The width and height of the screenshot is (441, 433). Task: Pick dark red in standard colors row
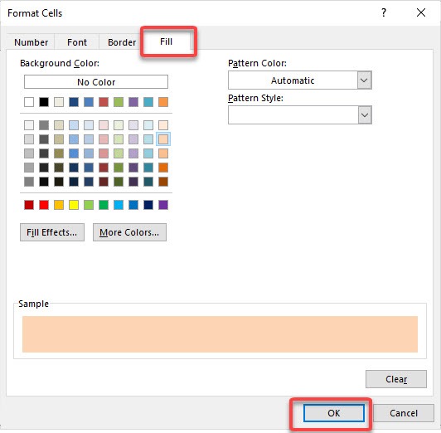click(x=29, y=205)
